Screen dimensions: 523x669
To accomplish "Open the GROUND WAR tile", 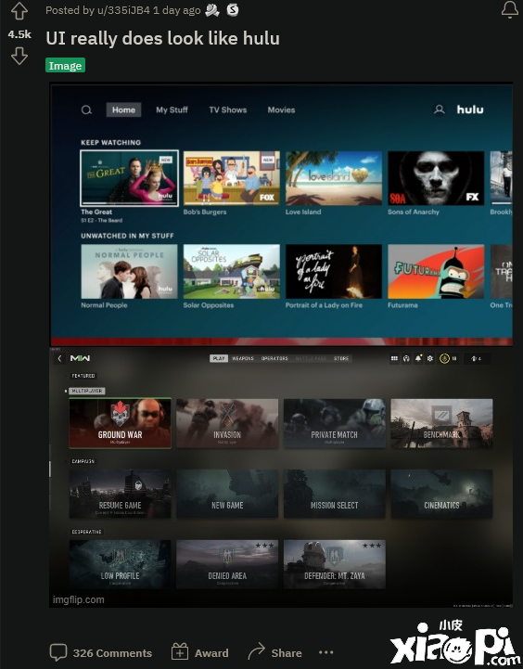I will tap(121, 423).
